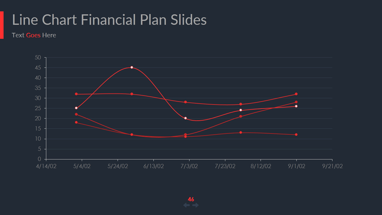Select the rightmost white marker at value 26
The image size is (382, 215).
tap(296, 106)
